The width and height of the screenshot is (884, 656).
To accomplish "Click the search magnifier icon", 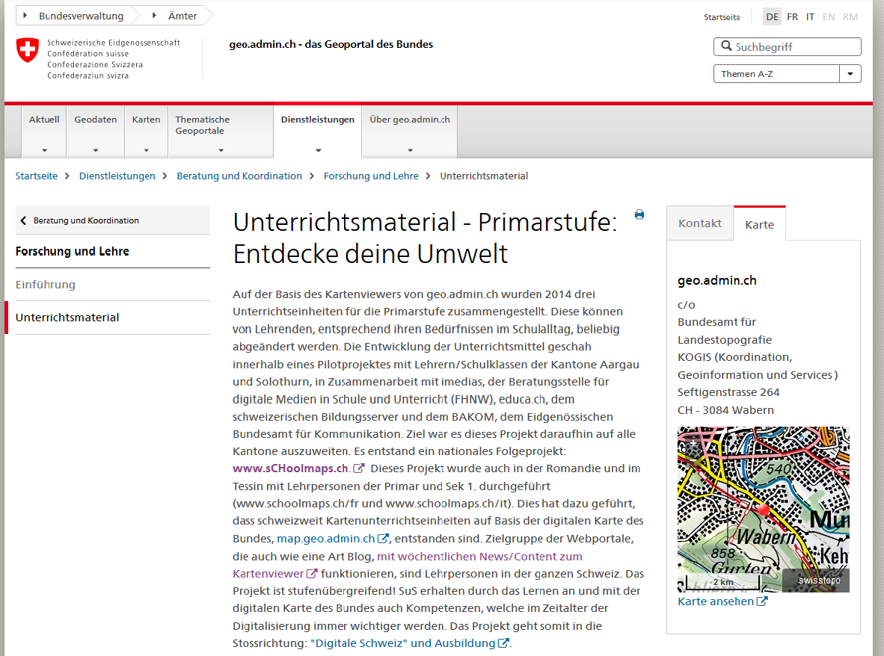I will (726, 46).
